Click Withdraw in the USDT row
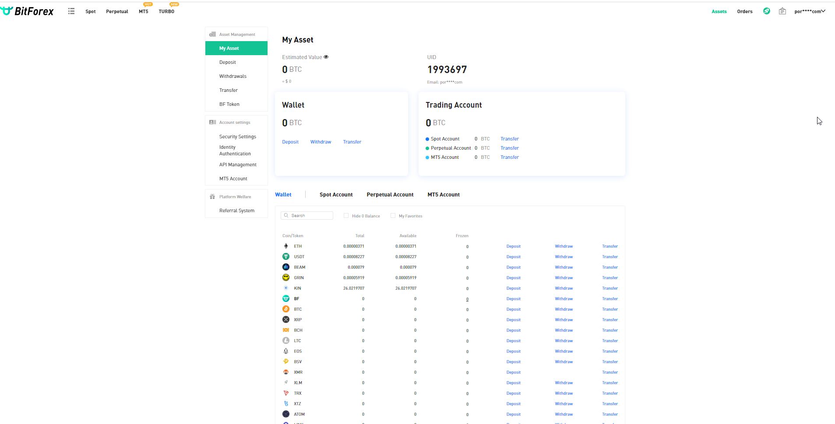The width and height of the screenshot is (835, 424). [564, 257]
